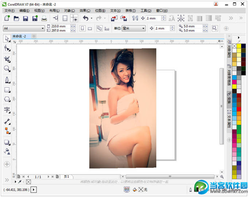Choose the Polygon tool
The height and width of the screenshot is (197, 248).
coord(7,99)
